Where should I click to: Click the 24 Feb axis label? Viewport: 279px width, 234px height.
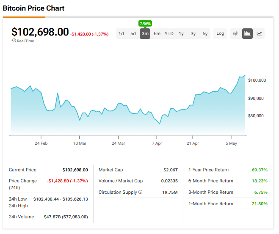[41, 143]
